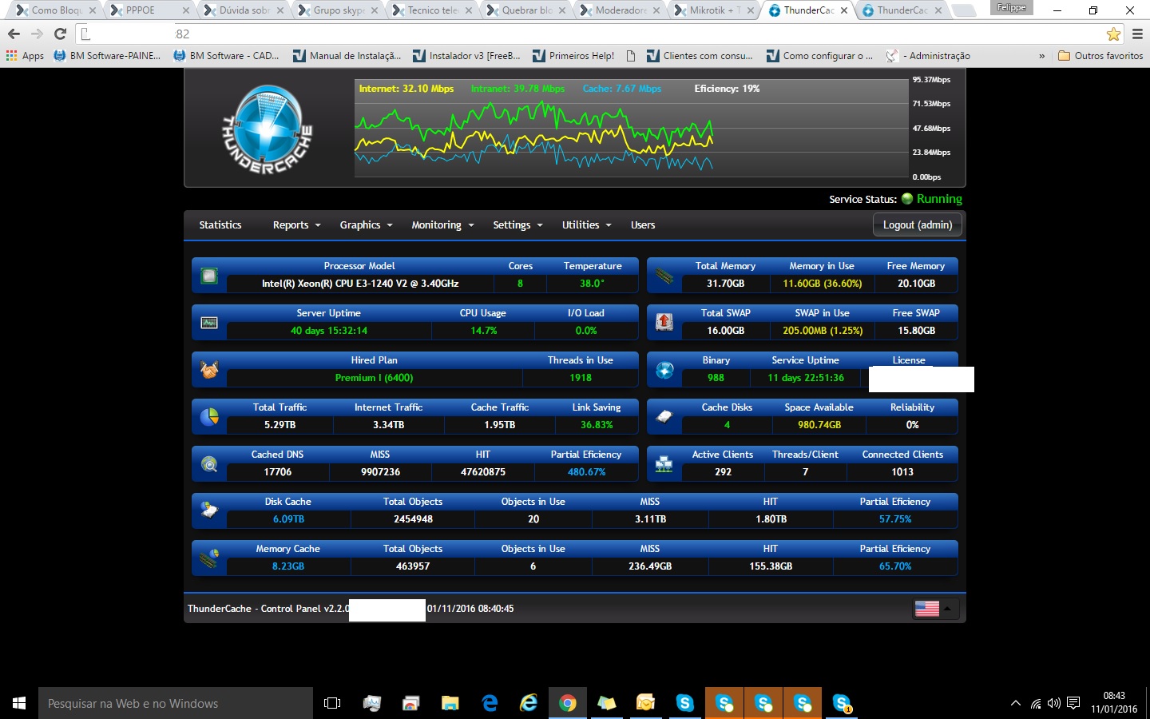Show hidden system tray icons
The height and width of the screenshot is (719, 1150).
[1015, 703]
